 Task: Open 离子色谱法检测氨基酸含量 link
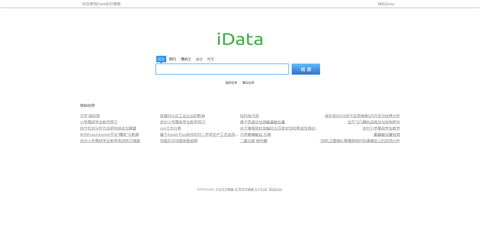[x=262, y=122]
